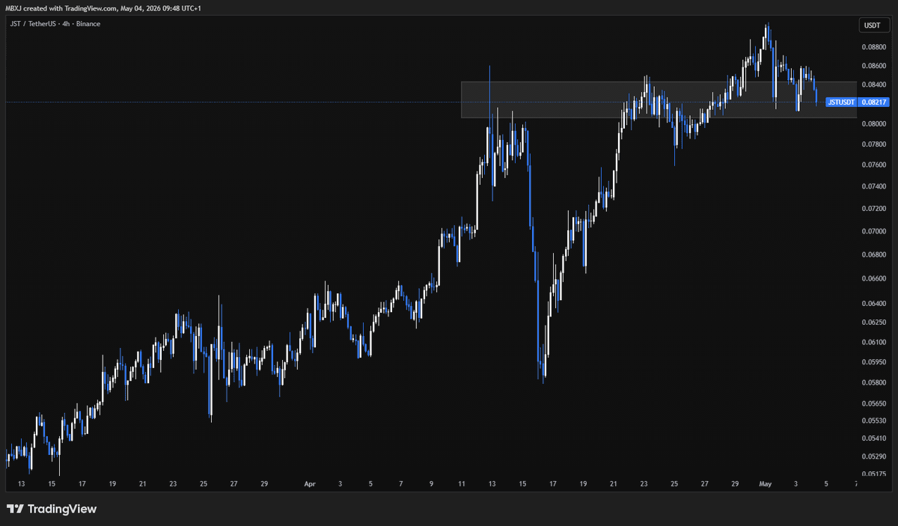This screenshot has width=898, height=526.
Task: Click the 0.08217 price value tag
Action: [x=873, y=102]
